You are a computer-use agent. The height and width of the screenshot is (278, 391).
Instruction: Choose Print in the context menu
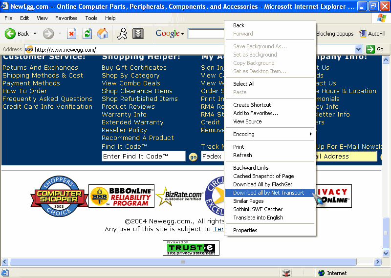[x=271, y=147]
